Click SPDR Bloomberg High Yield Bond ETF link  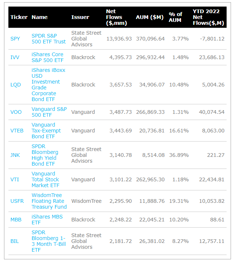45,155
